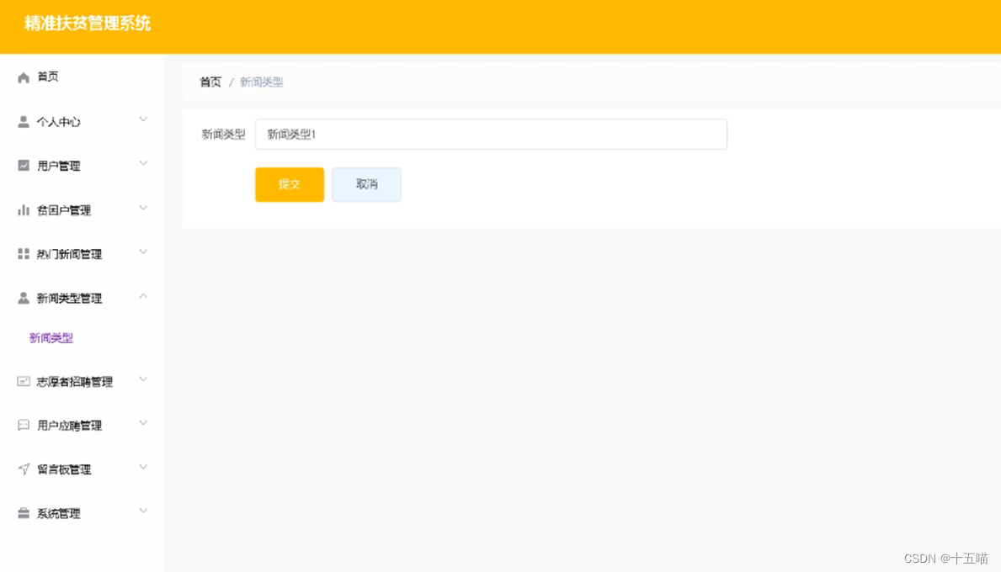Click the chat bubble icon beside 用户应聘管理
1001x572 pixels.
[x=24, y=426]
